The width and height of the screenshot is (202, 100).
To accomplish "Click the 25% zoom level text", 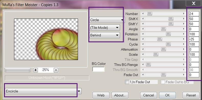I will [46, 70].
